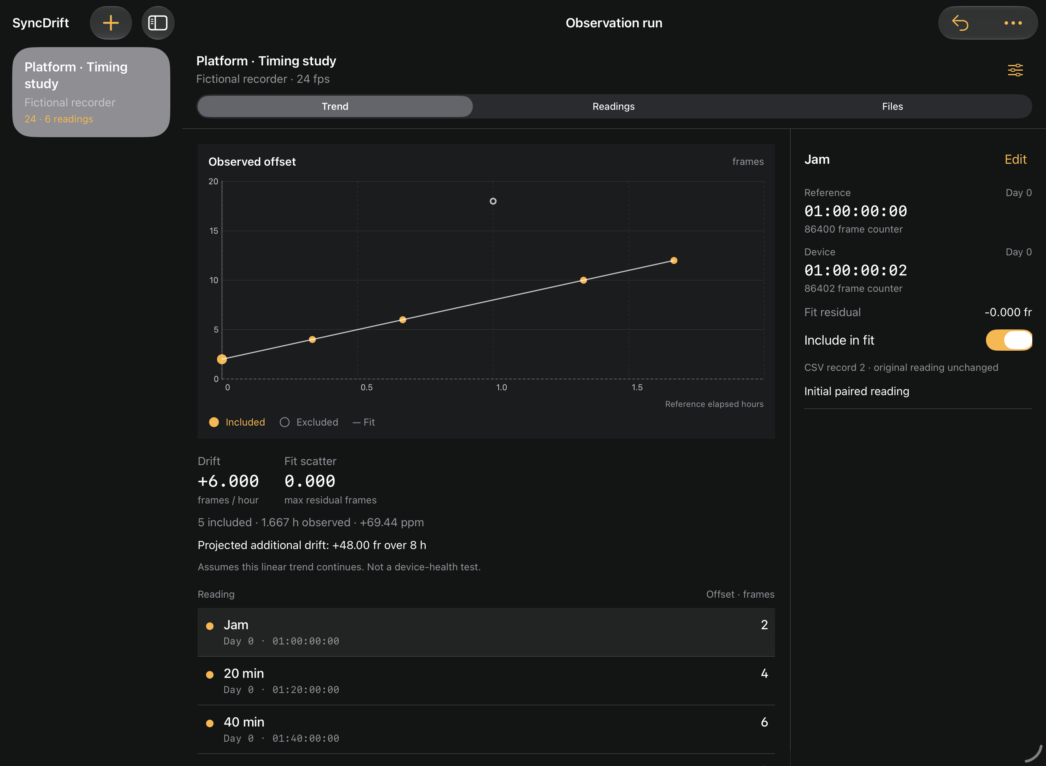1046x766 pixels.
Task: Toggle the sidebar panel icon
Action: pos(158,23)
